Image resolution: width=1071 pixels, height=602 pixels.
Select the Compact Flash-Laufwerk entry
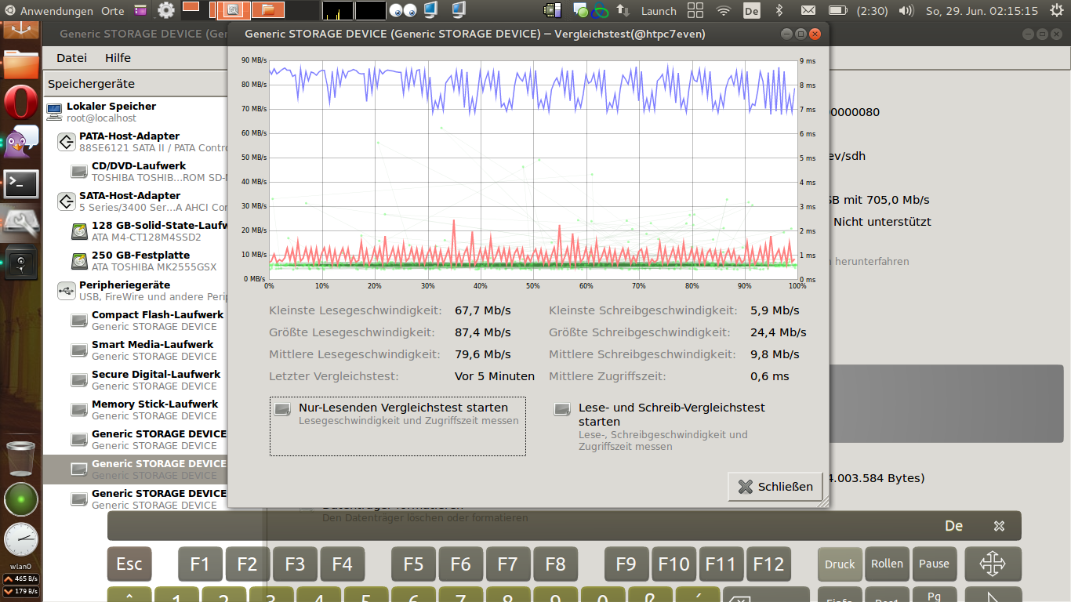pos(157,321)
